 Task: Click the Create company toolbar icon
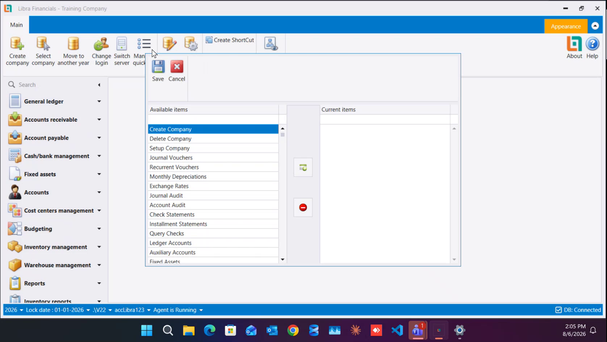click(x=17, y=51)
